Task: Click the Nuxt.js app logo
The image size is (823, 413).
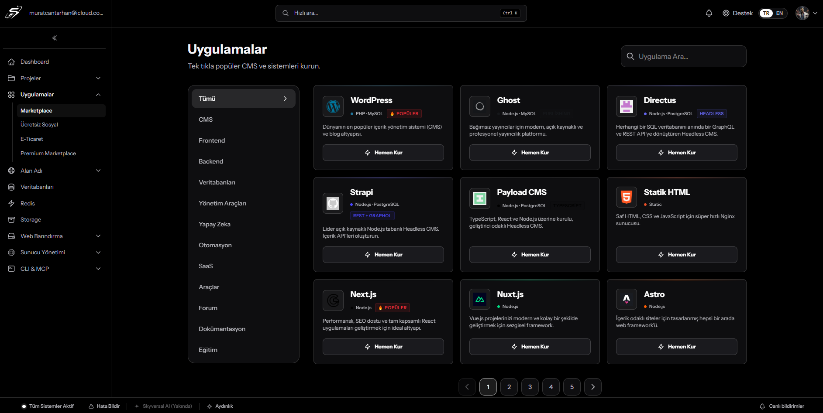Action: click(480, 299)
